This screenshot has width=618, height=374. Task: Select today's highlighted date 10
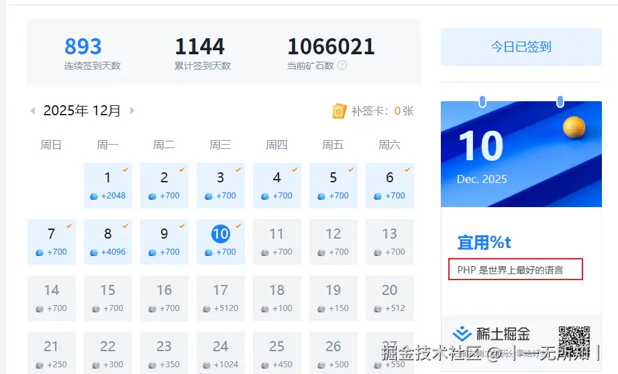coord(221,234)
